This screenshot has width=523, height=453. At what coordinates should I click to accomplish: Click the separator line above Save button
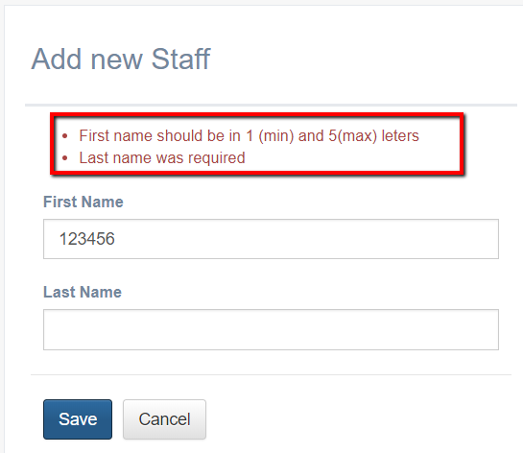pyautogui.click(x=271, y=374)
